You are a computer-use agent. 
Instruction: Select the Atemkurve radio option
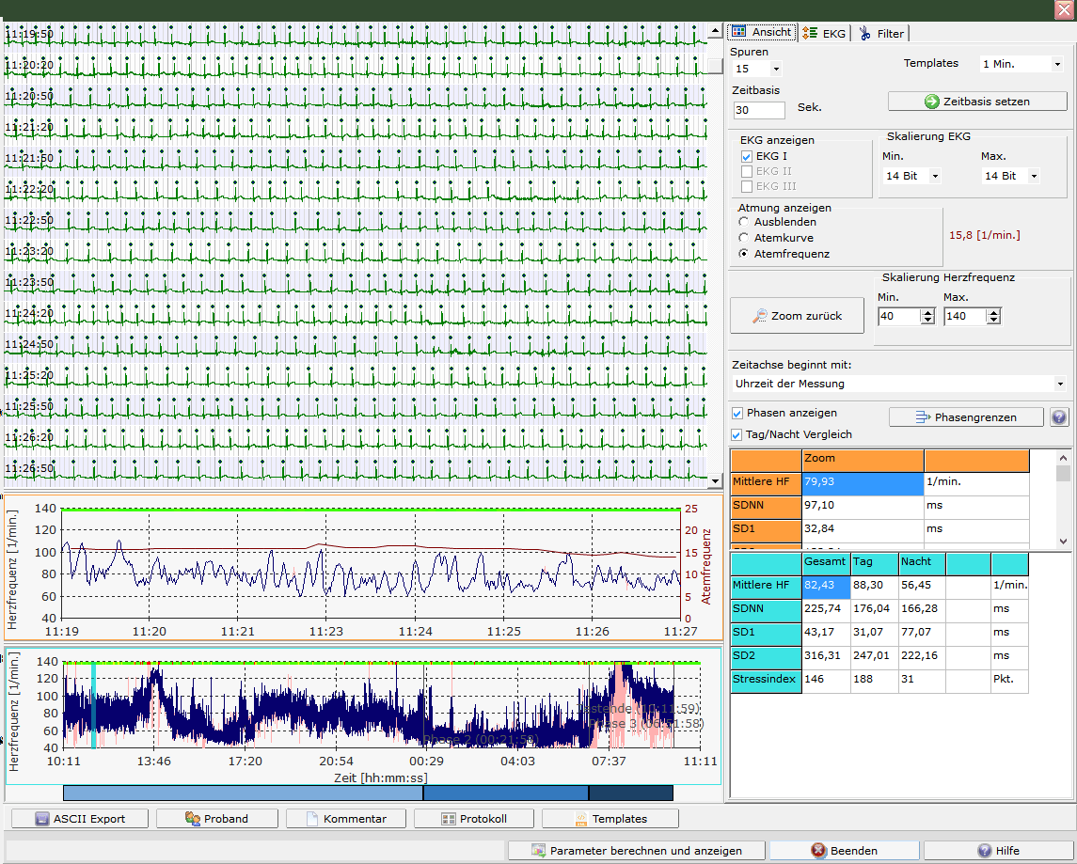pos(744,238)
